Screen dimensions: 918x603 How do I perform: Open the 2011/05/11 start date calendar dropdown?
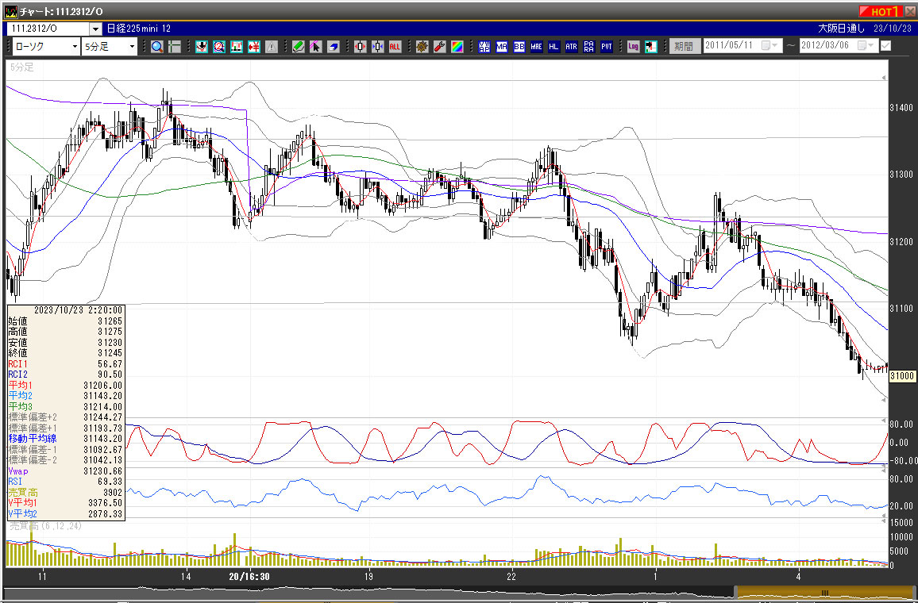[x=769, y=45]
